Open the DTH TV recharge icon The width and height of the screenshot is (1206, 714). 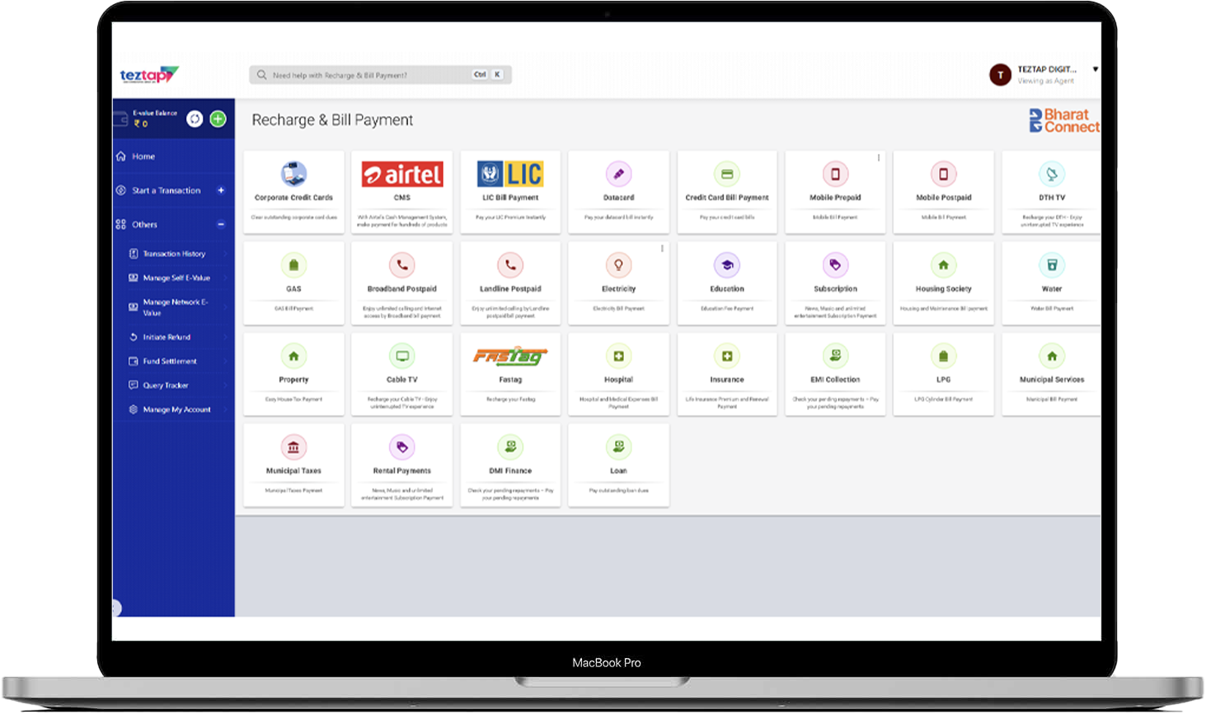[x=1052, y=174]
